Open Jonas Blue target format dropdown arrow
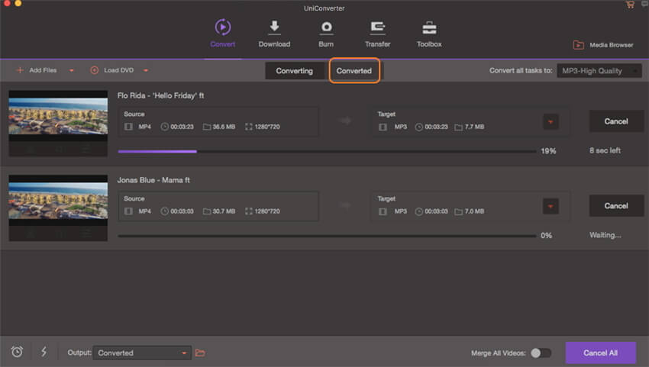Viewport: 649px width, 367px height. point(551,206)
